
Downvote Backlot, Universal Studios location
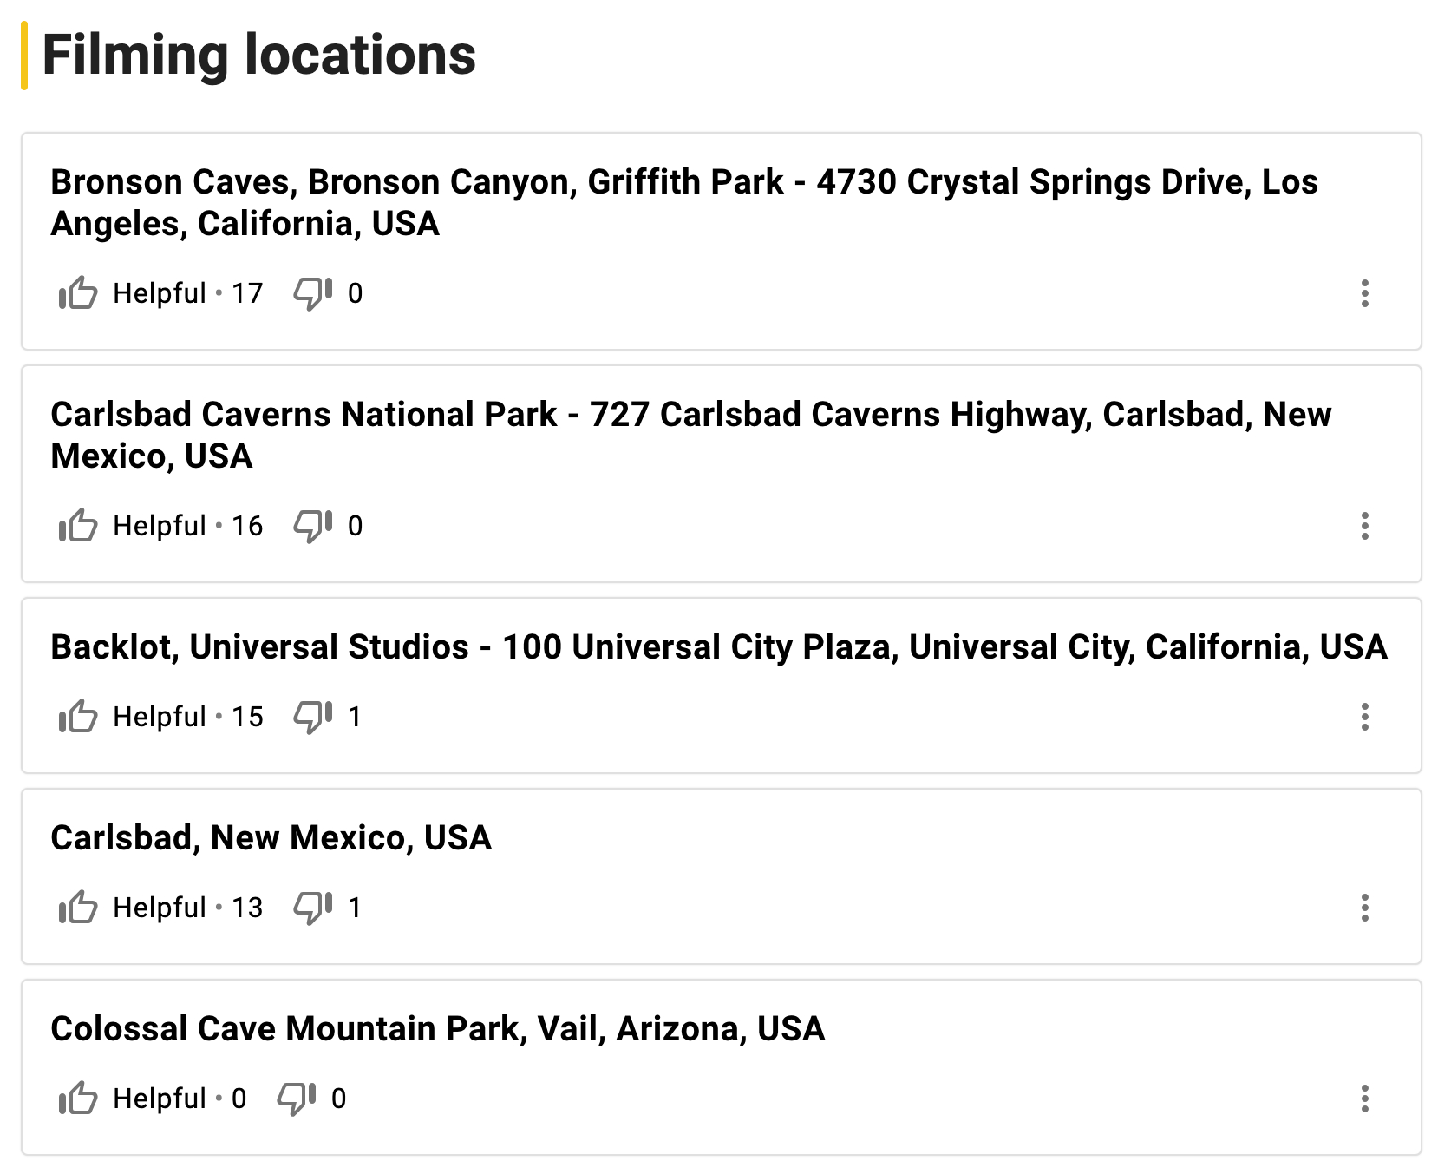(x=312, y=717)
